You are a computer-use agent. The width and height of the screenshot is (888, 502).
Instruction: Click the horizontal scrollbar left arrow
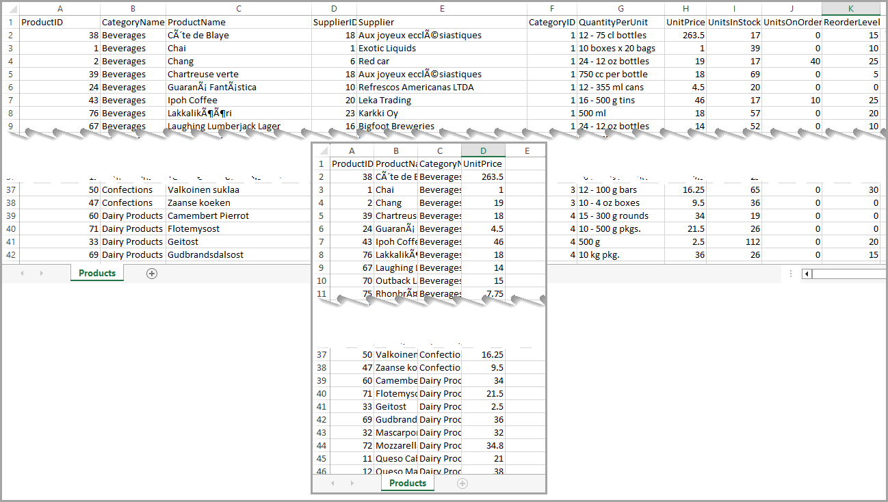pos(806,274)
